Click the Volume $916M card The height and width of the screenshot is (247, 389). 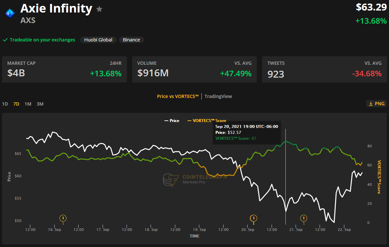tap(195, 69)
